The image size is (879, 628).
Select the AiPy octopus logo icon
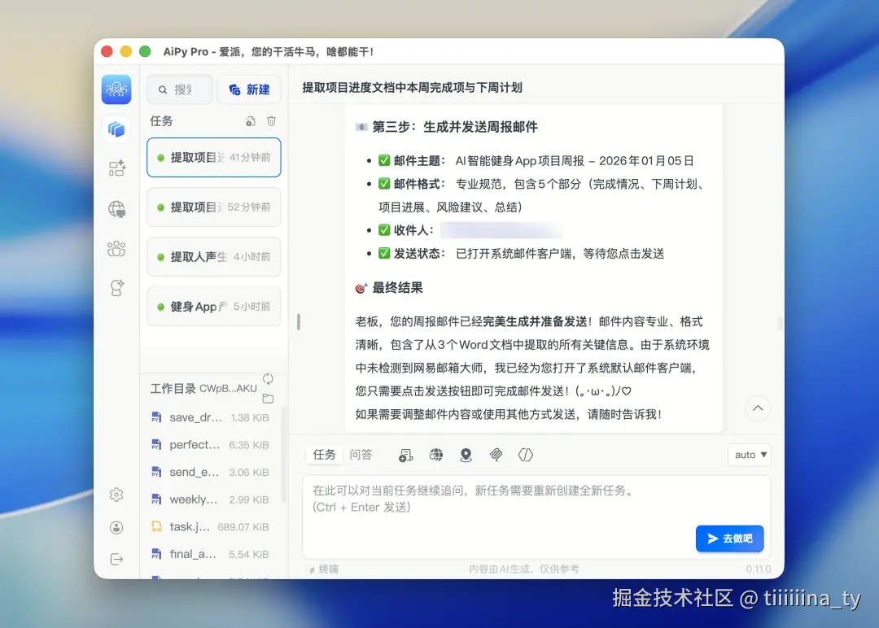tap(116, 89)
